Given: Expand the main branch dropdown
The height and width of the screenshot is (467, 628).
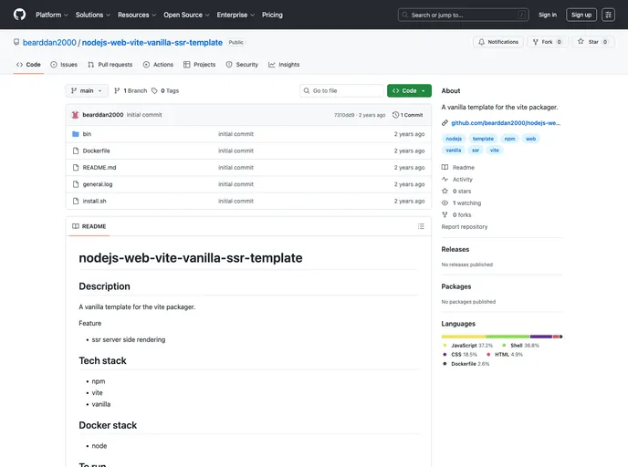Looking at the screenshot, I should coord(87,91).
